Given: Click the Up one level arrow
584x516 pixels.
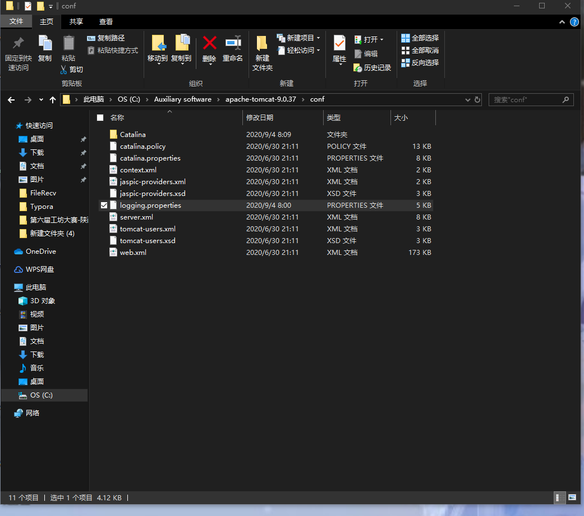Looking at the screenshot, I should click(x=53, y=99).
